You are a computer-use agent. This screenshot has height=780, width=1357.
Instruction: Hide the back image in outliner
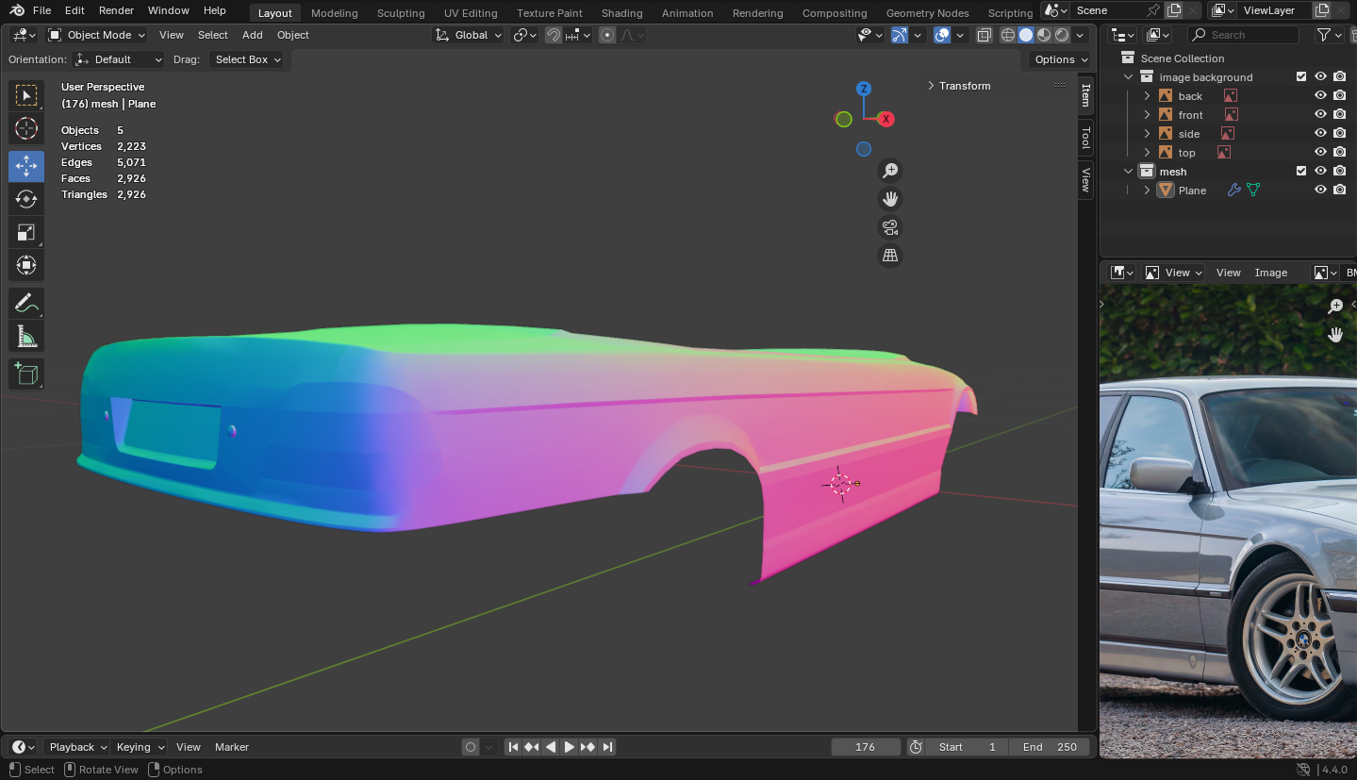[1320, 96]
